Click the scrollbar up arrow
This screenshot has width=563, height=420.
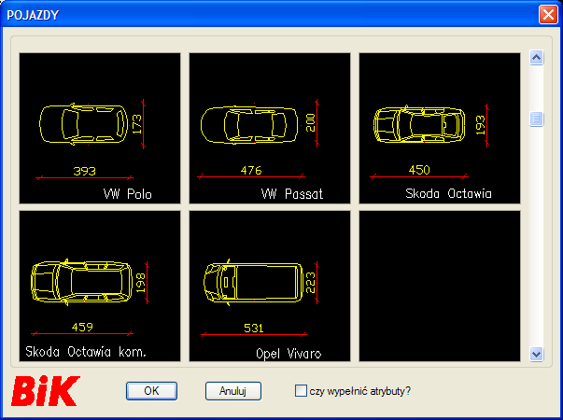537,58
